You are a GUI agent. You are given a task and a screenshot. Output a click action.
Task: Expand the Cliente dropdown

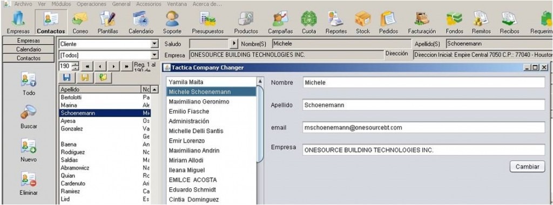click(154, 44)
